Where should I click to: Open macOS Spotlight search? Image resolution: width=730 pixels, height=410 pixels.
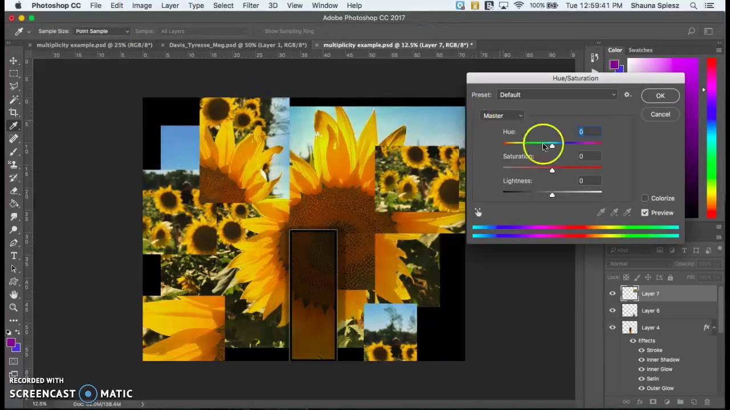(x=693, y=6)
